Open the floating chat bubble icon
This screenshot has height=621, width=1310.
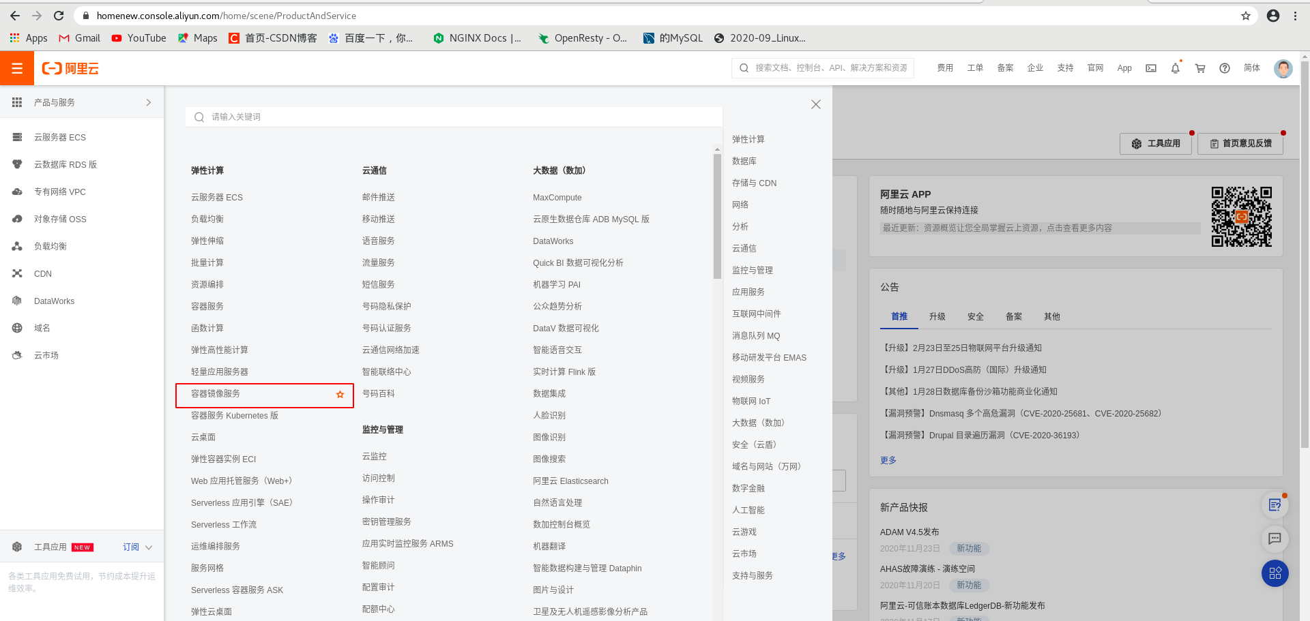click(1275, 539)
